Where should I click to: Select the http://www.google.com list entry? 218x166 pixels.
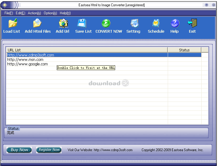click(x=27, y=64)
